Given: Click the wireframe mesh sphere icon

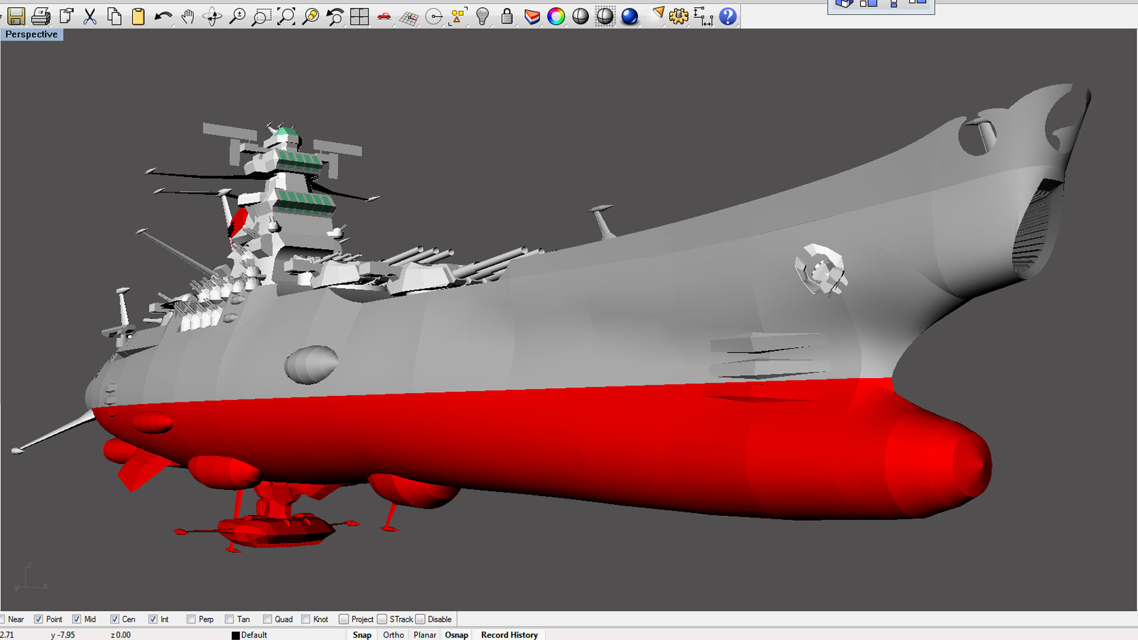Looking at the screenshot, I should (x=605, y=16).
